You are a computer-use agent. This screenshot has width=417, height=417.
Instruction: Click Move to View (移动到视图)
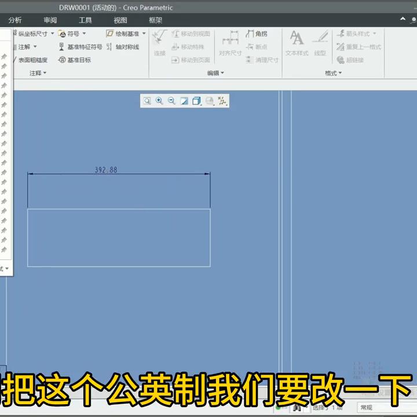(191, 34)
